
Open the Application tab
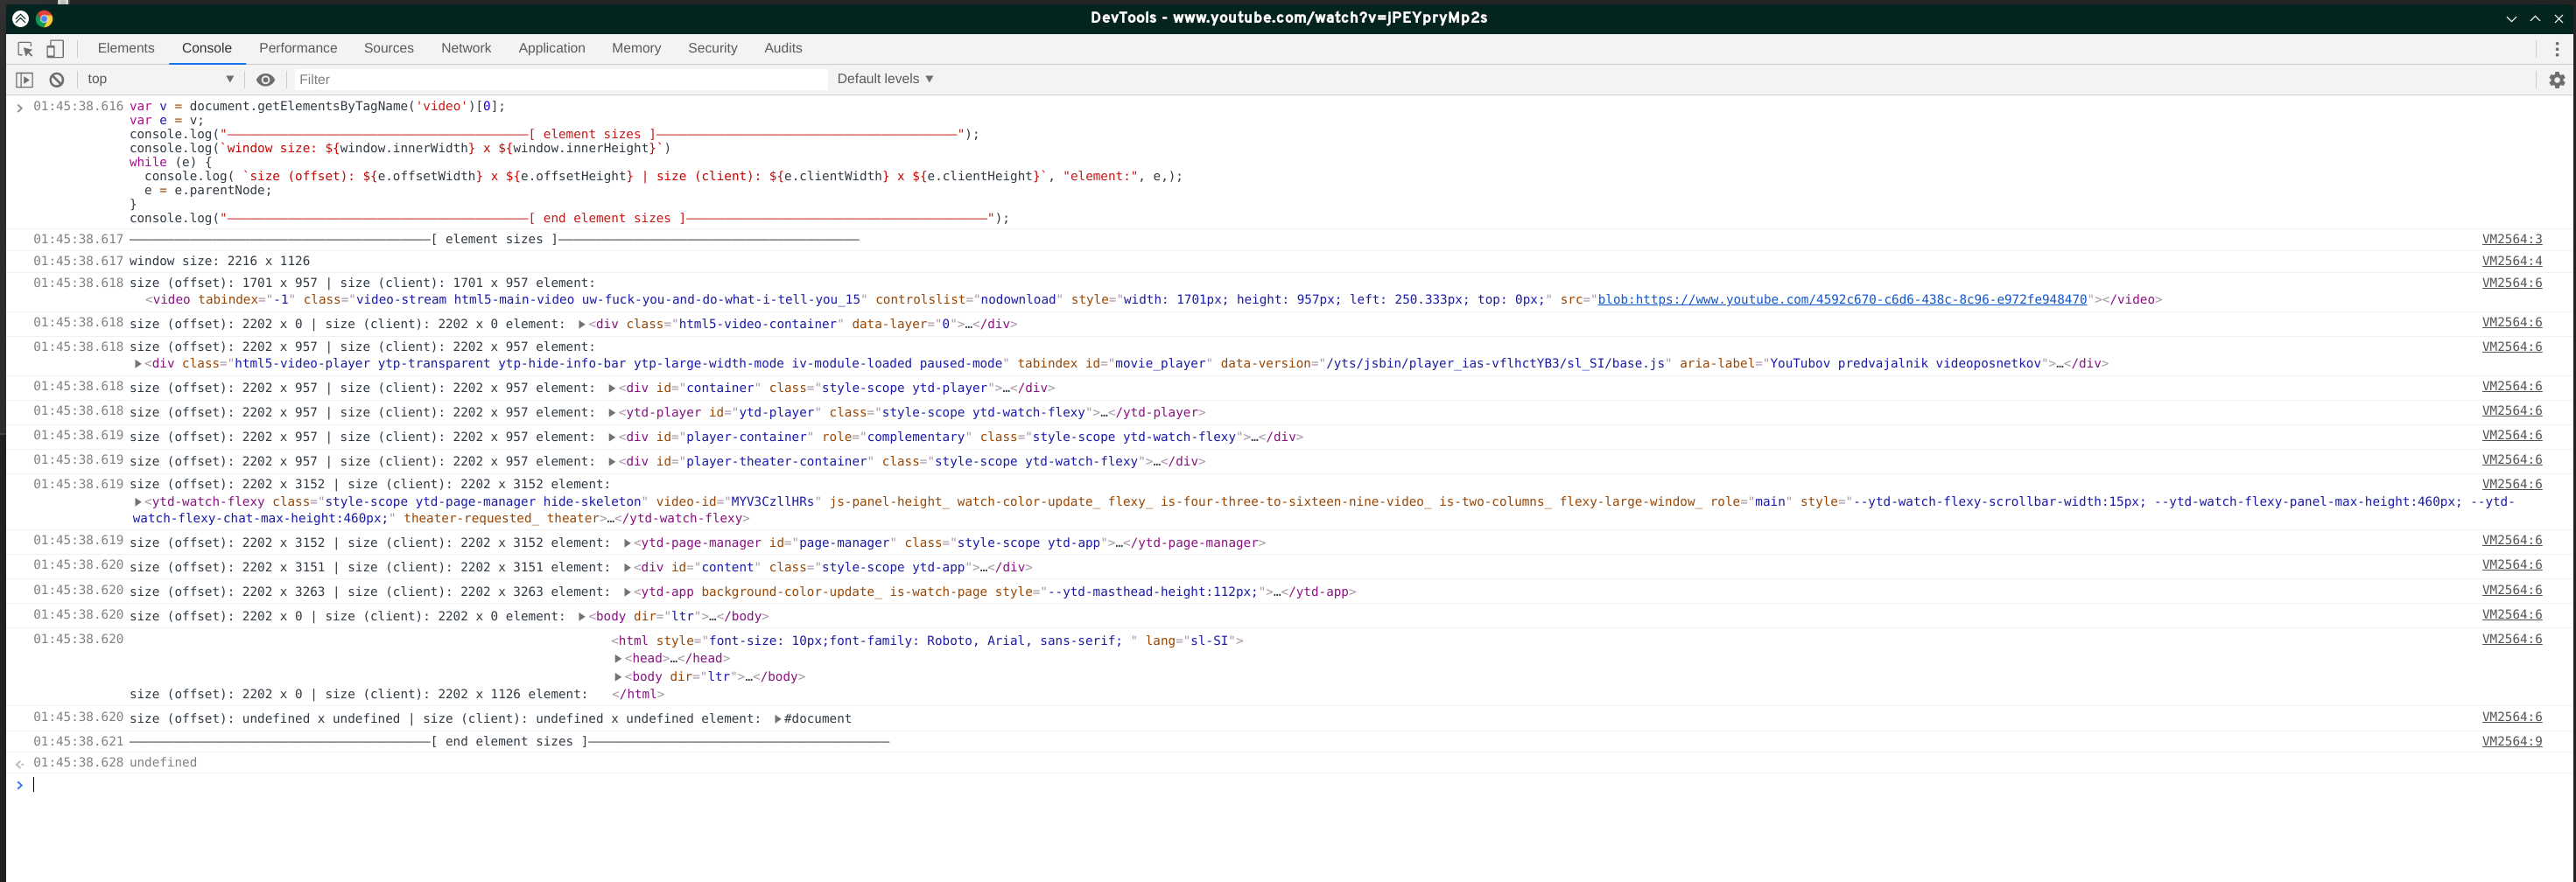(552, 48)
